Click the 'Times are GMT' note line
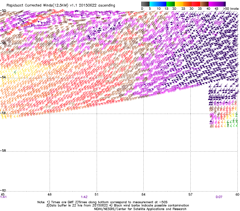 pos(102,202)
